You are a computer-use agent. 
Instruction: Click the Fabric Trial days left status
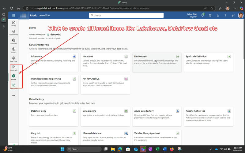pos(192,15)
